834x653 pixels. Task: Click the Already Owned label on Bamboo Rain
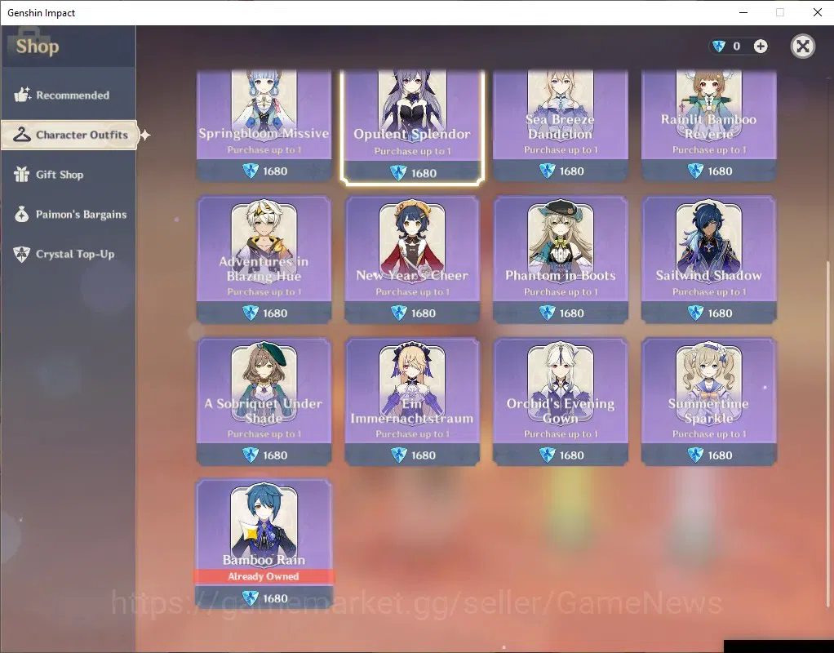[264, 576]
